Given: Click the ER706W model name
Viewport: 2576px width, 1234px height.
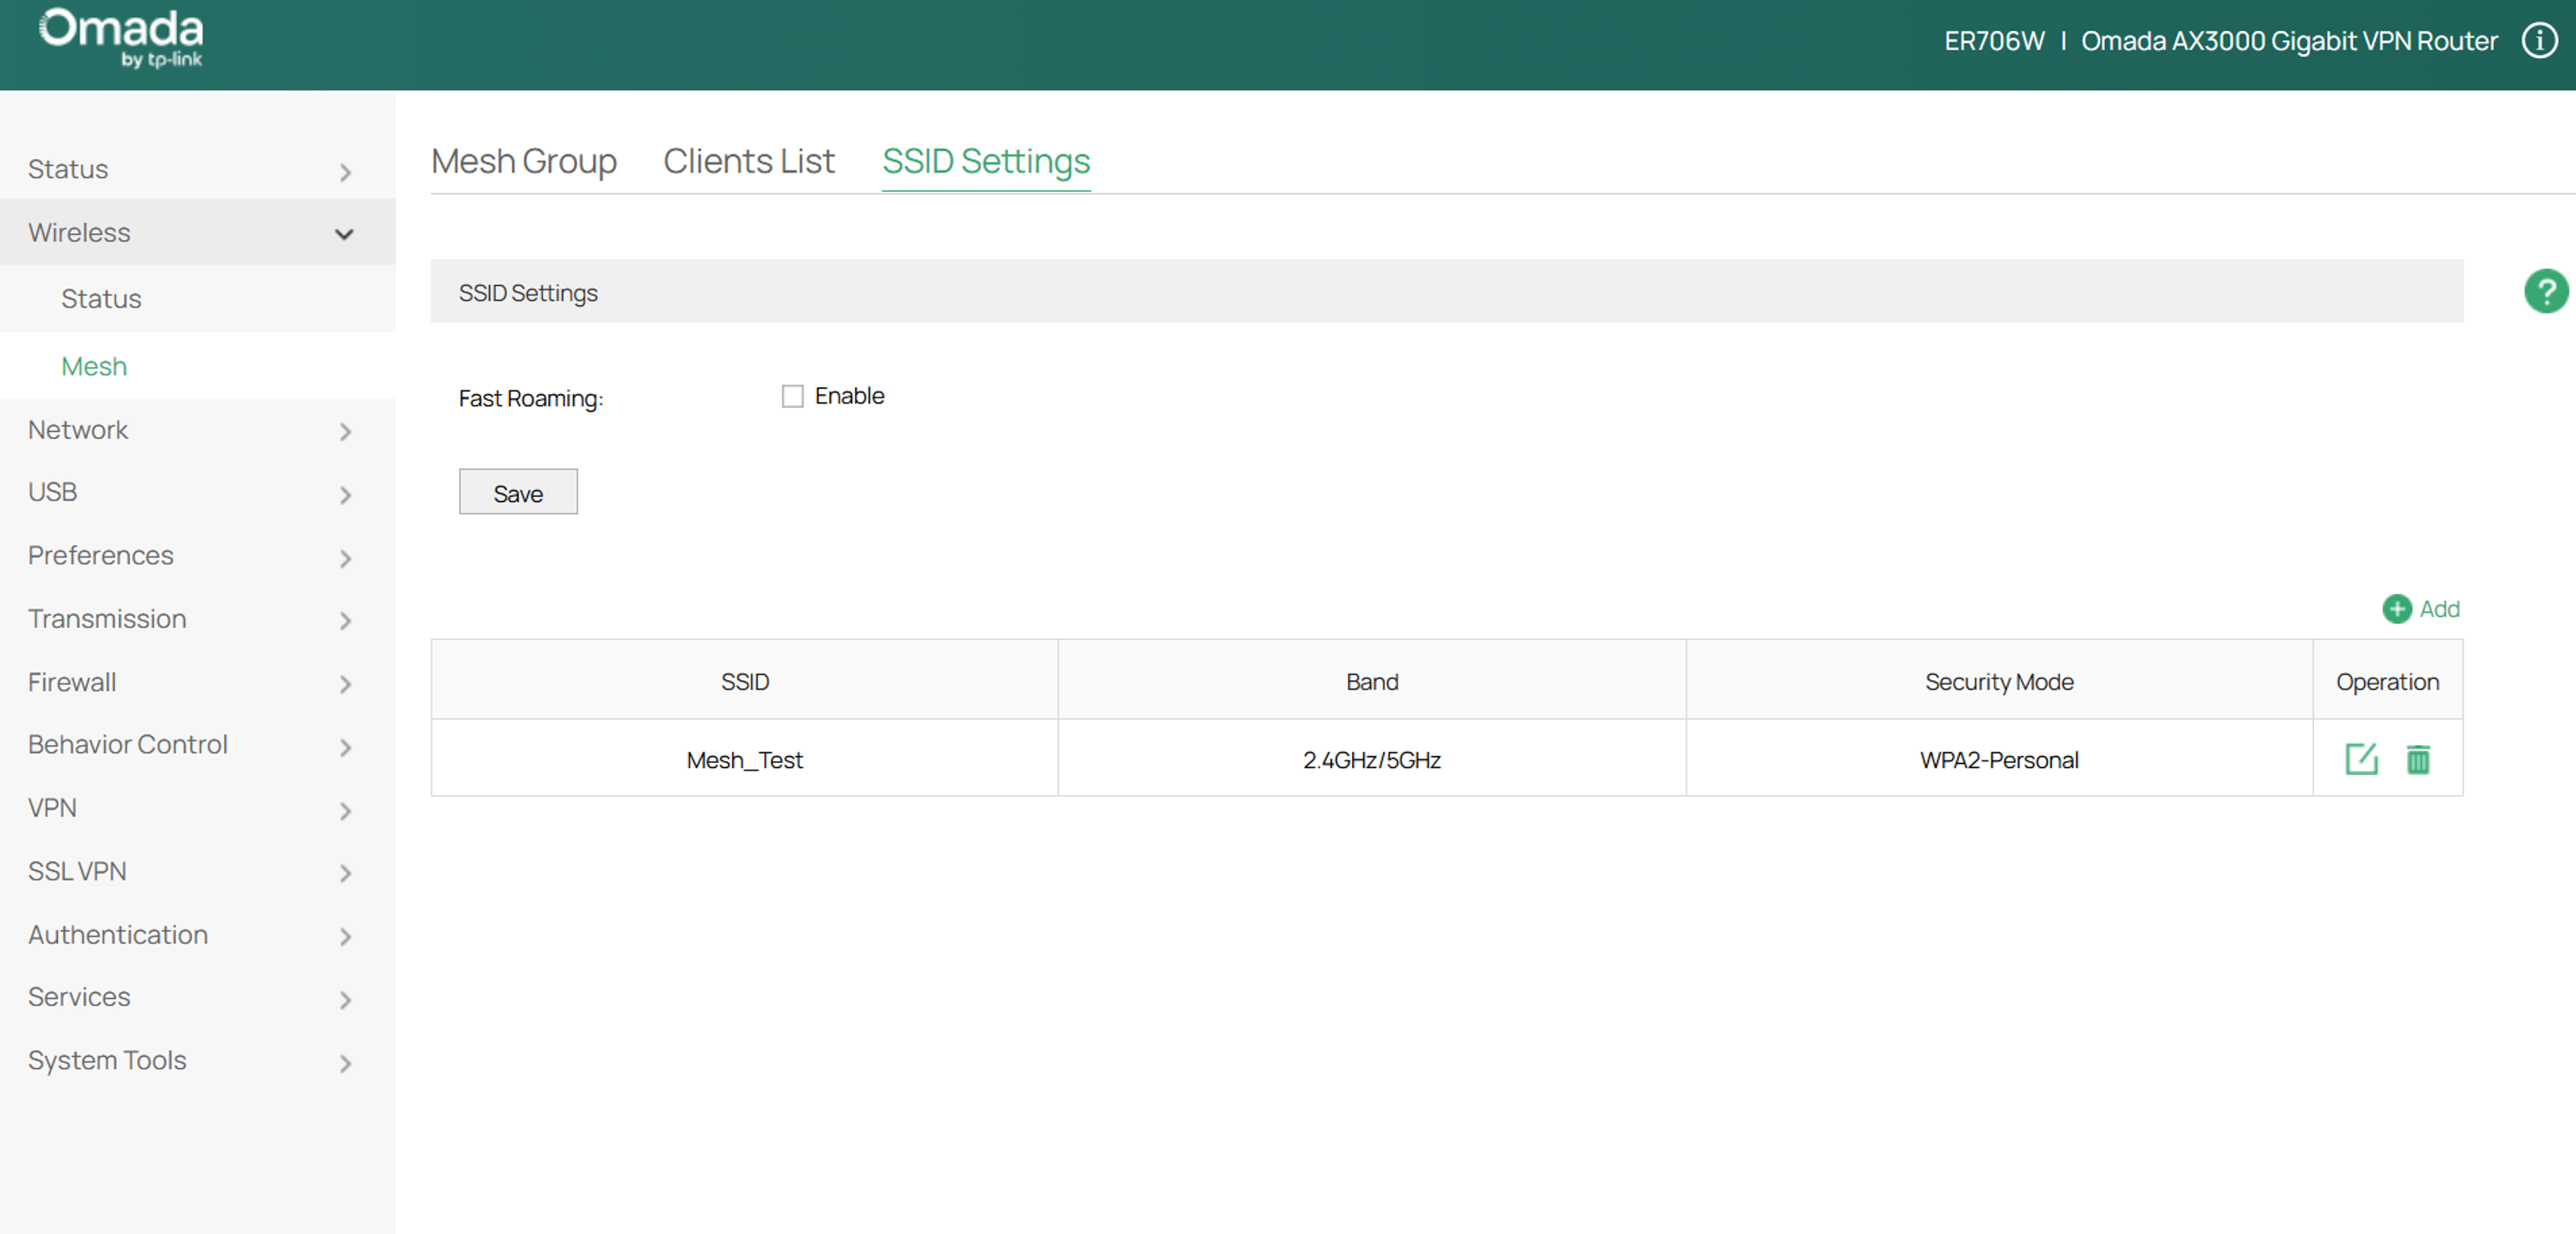Looking at the screenshot, I should 1994,41.
